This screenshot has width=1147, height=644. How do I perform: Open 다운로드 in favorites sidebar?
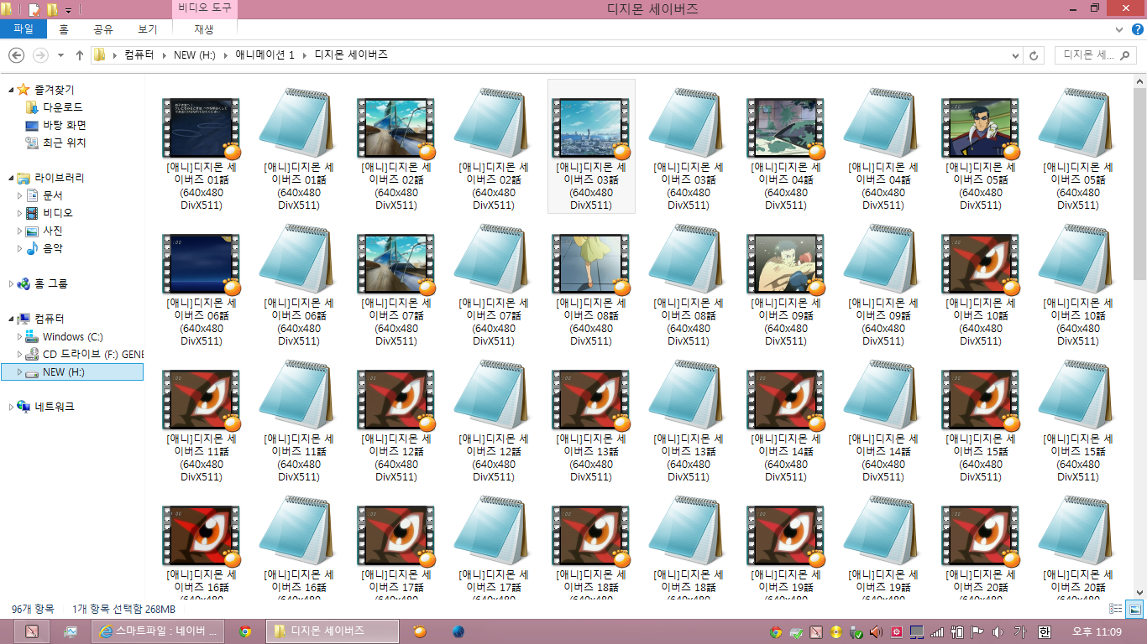pos(63,107)
